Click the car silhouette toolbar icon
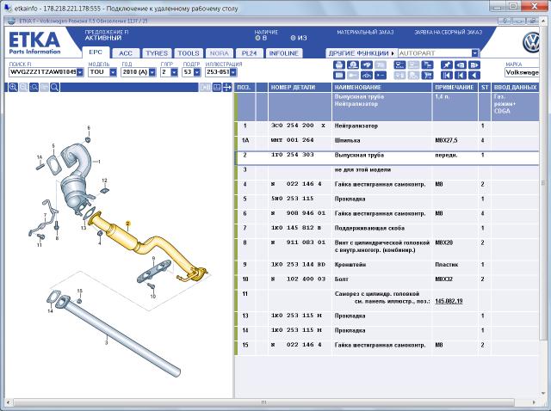551x411 pixels. [367, 75]
